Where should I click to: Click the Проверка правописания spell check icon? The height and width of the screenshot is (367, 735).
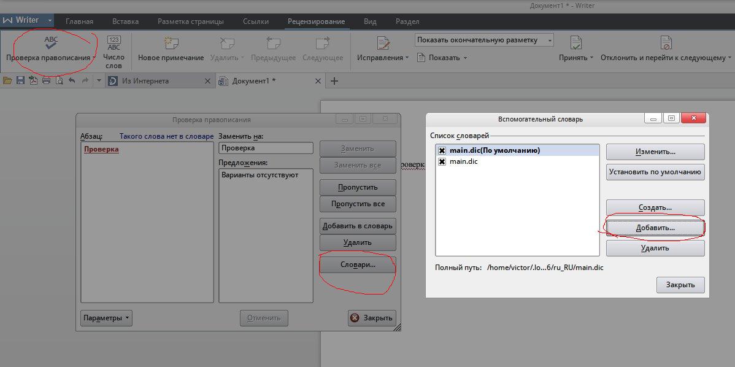click(x=51, y=43)
